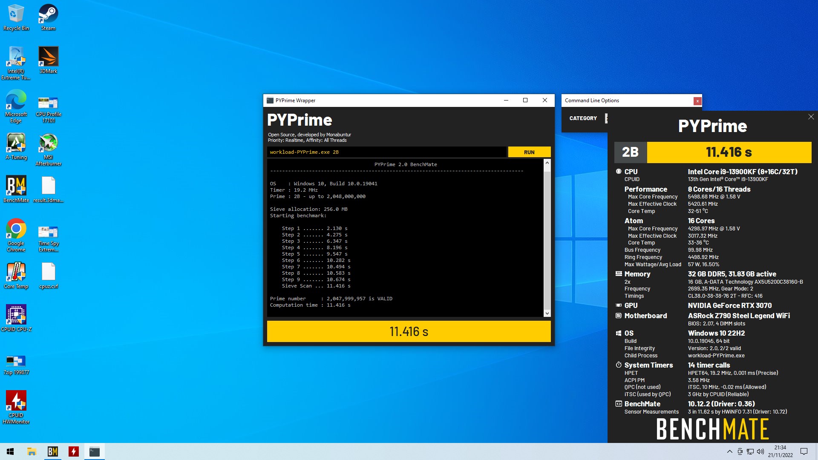Open the Recycle Bin desktop icon
Image resolution: width=818 pixels, height=460 pixels.
16,17
